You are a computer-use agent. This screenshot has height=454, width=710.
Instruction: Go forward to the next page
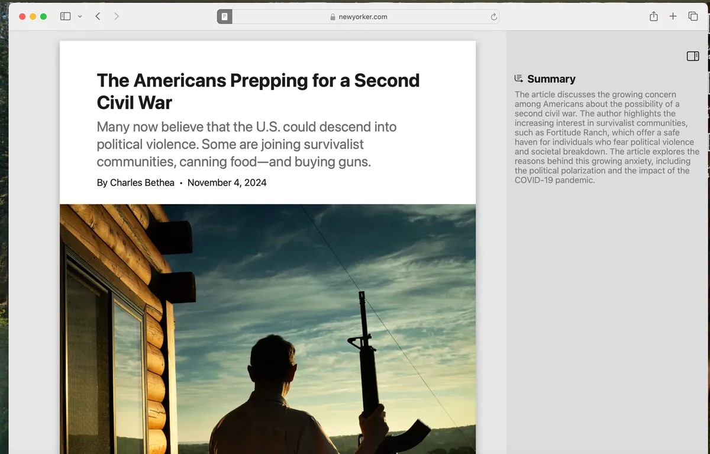point(117,17)
